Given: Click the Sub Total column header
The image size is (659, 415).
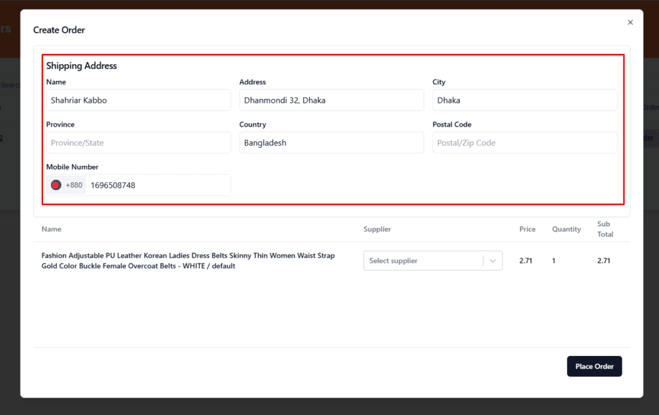Looking at the screenshot, I should pyautogui.click(x=605, y=229).
